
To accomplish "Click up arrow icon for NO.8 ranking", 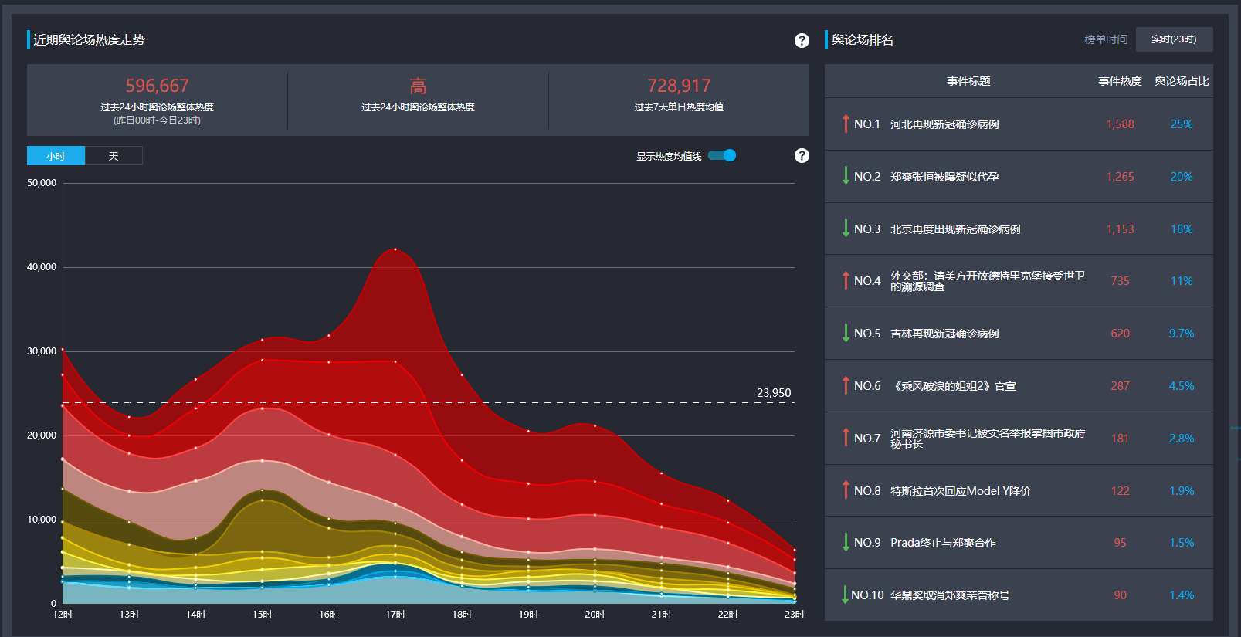I will click(x=846, y=490).
